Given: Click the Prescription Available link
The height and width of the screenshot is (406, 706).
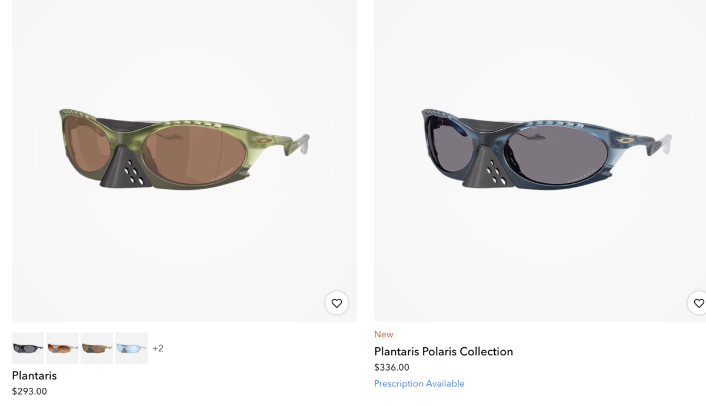Looking at the screenshot, I should (x=419, y=384).
